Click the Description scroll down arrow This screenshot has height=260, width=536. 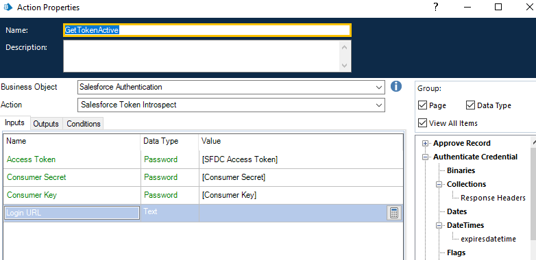345,65
